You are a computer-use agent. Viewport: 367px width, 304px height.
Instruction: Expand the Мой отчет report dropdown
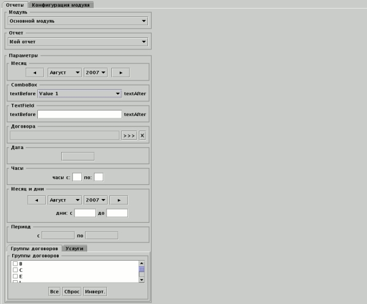(x=79, y=42)
